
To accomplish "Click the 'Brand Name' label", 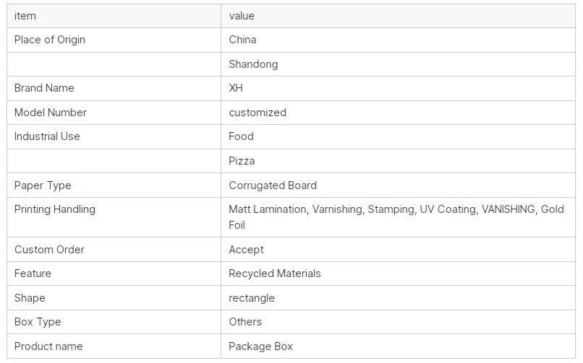I will coord(44,88).
